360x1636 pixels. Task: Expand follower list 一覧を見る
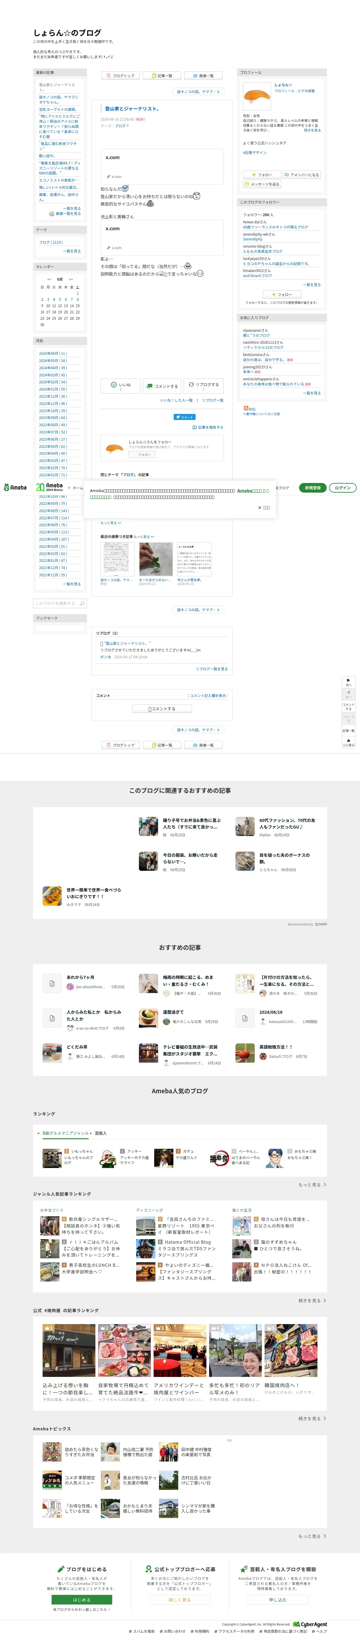(x=312, y=285)
